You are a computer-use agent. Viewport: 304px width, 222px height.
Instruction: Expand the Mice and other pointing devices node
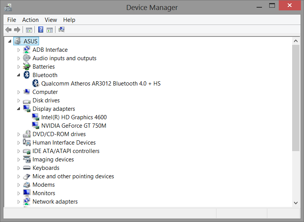19,176
